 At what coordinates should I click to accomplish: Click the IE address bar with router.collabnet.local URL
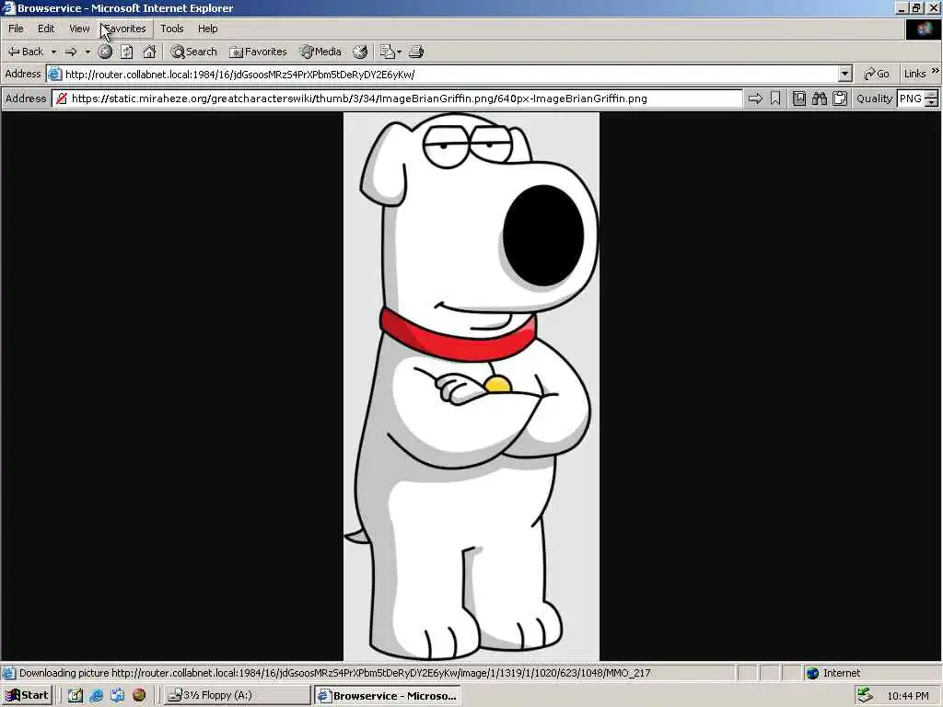(x=449, y=74)
